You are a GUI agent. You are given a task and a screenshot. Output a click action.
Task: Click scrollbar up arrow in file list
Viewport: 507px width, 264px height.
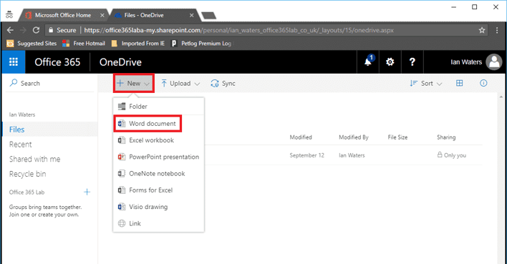tap(501, 97)
